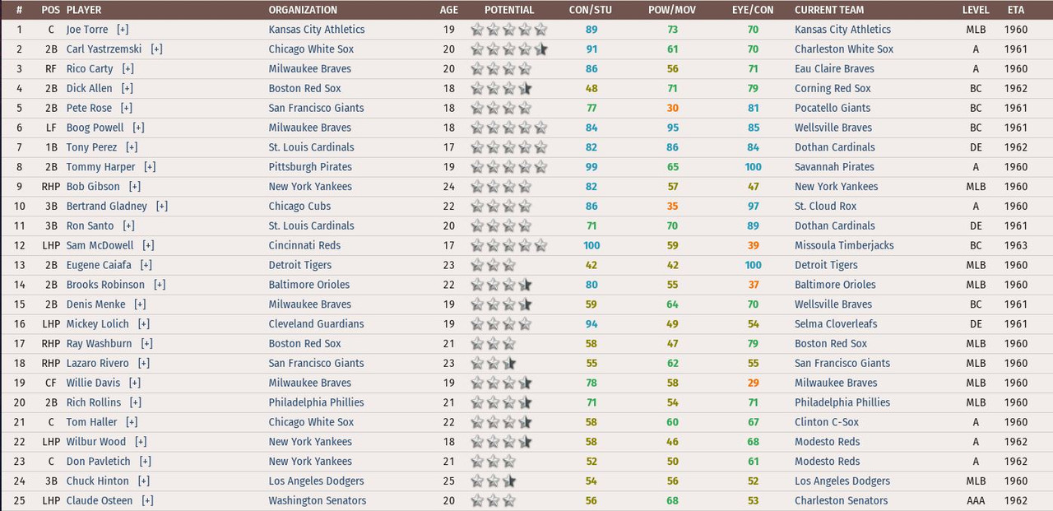
Task: Sort by the POW/MOV column header
Action: [x=672, y=10]
